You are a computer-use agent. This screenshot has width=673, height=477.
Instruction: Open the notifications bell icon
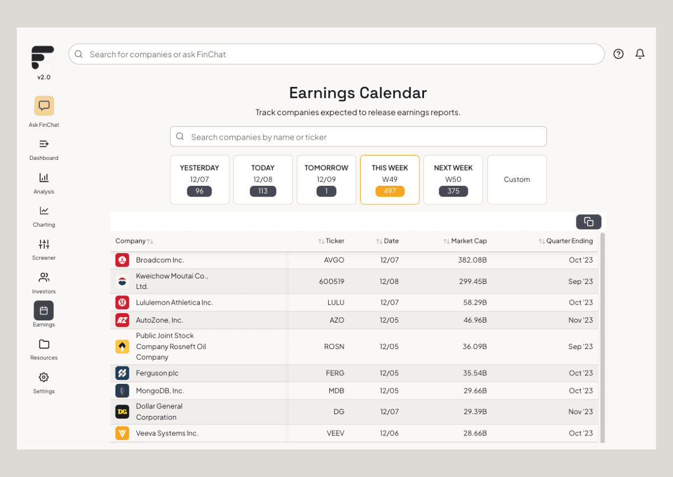[x=640, y=54]
